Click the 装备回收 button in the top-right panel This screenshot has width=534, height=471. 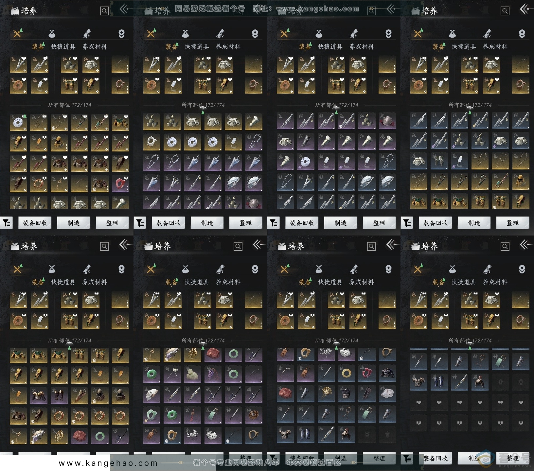[x=436, y=223]
